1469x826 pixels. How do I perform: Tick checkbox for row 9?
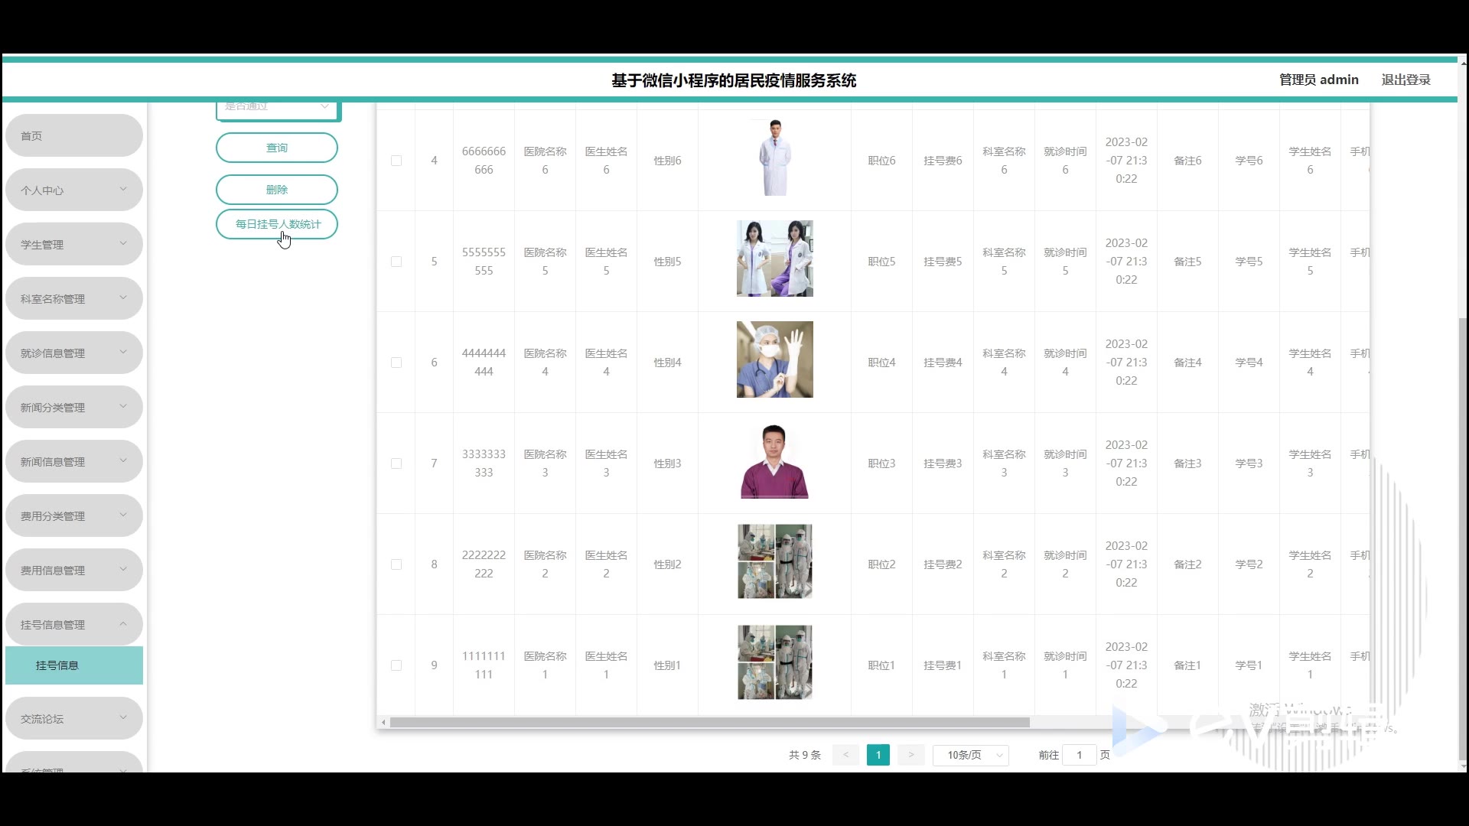(x=396, y=665)
